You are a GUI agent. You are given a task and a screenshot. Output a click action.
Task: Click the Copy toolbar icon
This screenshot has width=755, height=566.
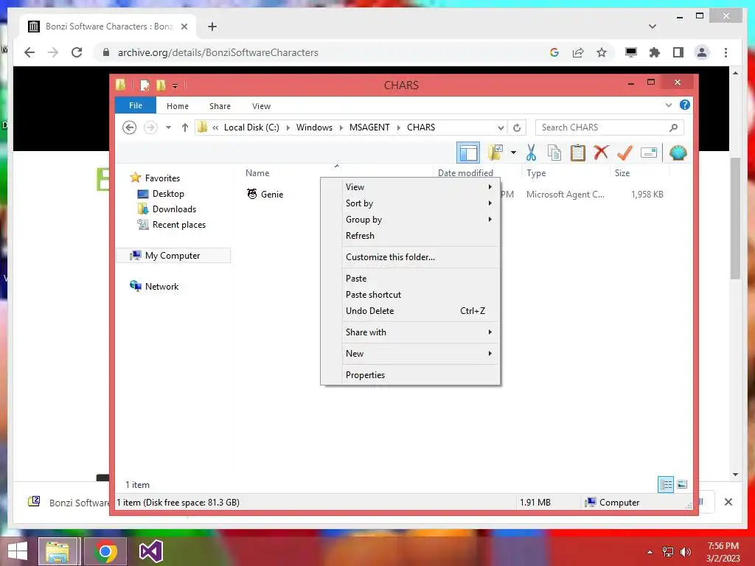(554, 153)
